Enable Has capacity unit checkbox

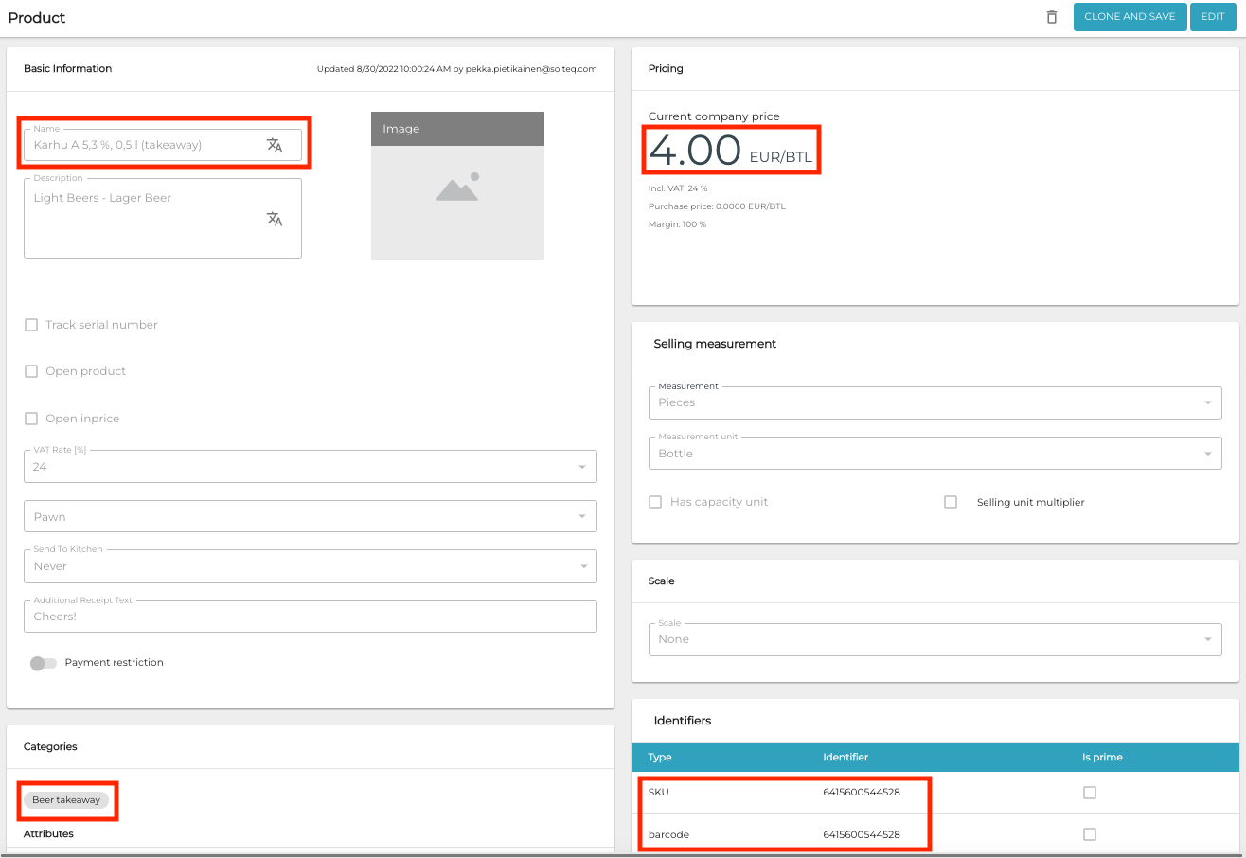pos(655,502)
